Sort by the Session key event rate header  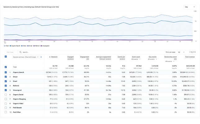(x=171, y=58)
